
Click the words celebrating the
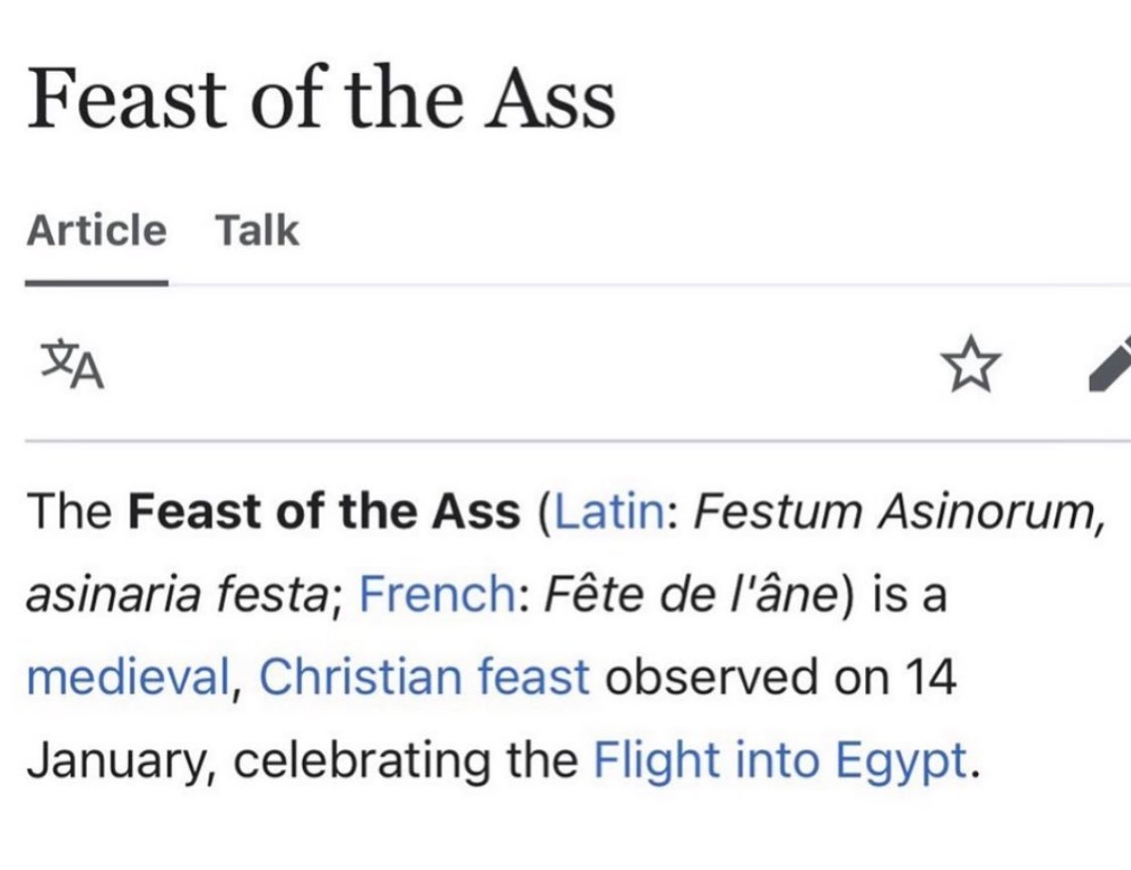pyautogui.click(x=406, y=761)
